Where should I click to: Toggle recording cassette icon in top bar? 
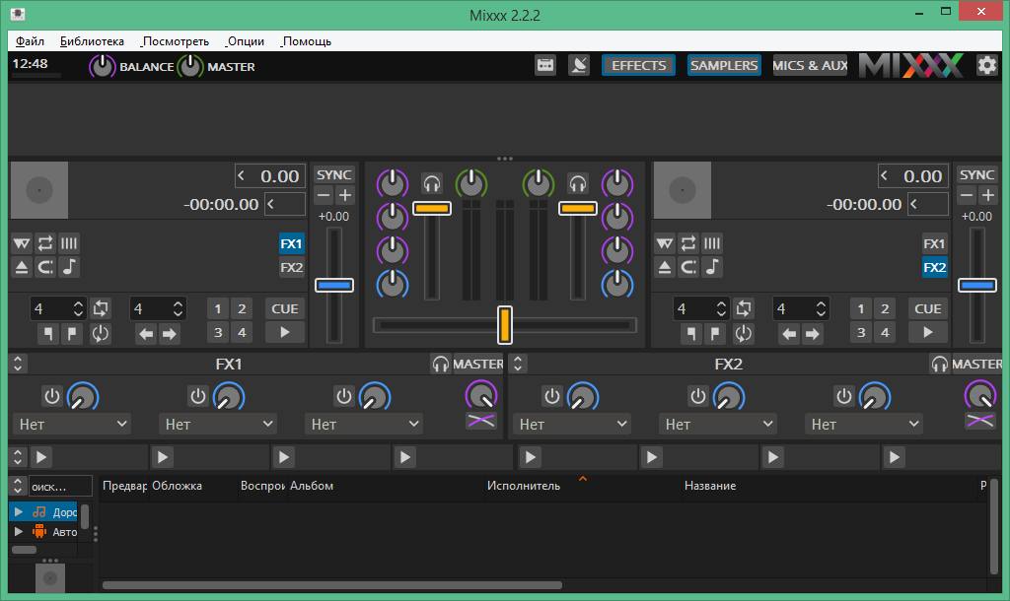545,65
